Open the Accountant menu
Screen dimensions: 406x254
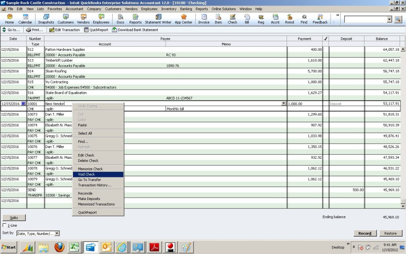74,9
